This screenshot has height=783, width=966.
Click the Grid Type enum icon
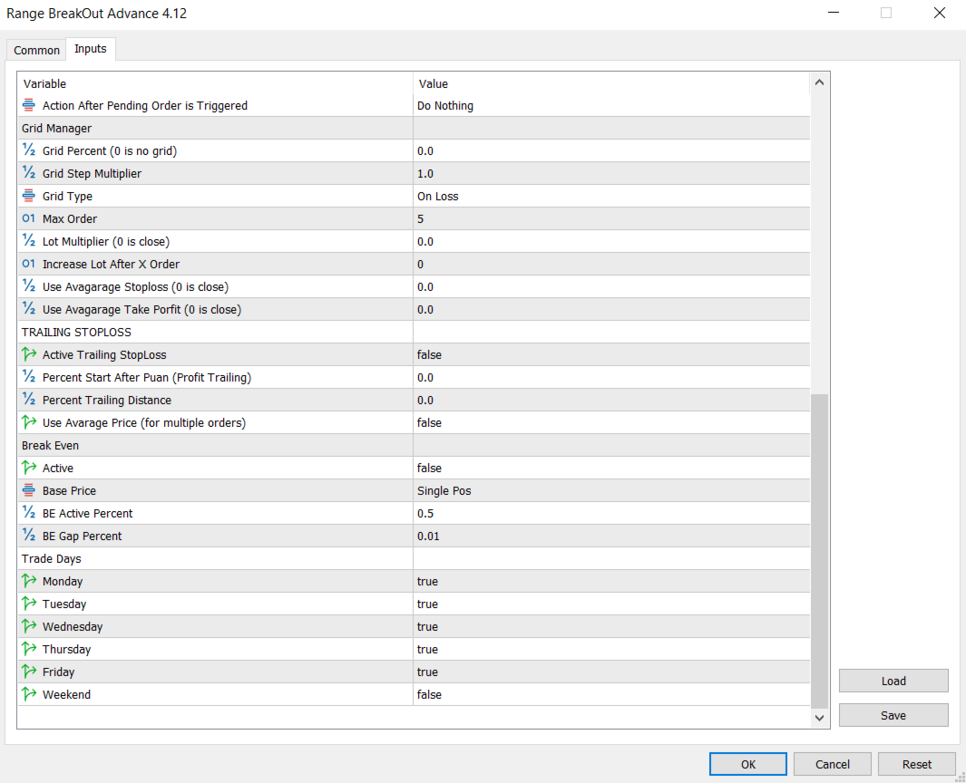(x=29, y=196)
